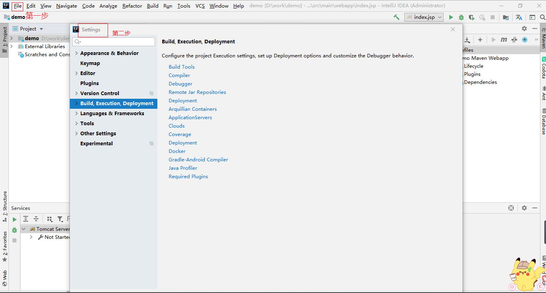Image resolution: width=546 pixels, height=293 pixels.
Task: Open the Codota side tab
Action: coord(543,67)
